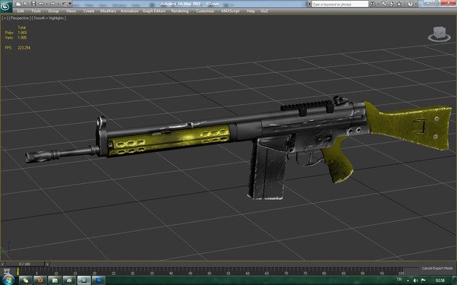Click the time slider next frame arrow
Screen dimensions: 457x285
[47, 264]
